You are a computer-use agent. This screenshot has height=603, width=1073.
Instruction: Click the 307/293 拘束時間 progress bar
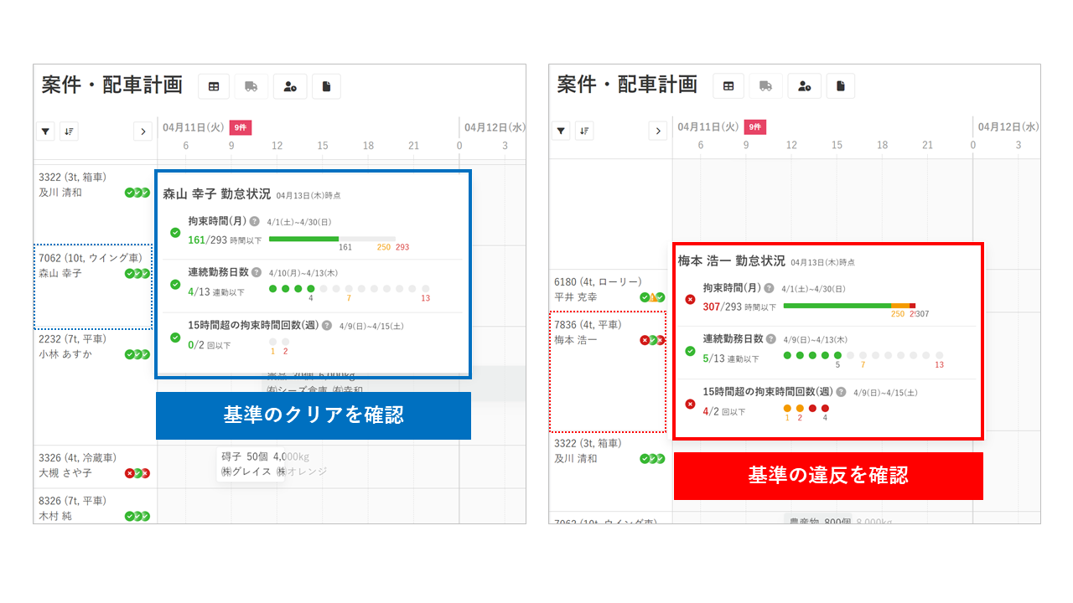pyautogui.click(x=848, y=307)
